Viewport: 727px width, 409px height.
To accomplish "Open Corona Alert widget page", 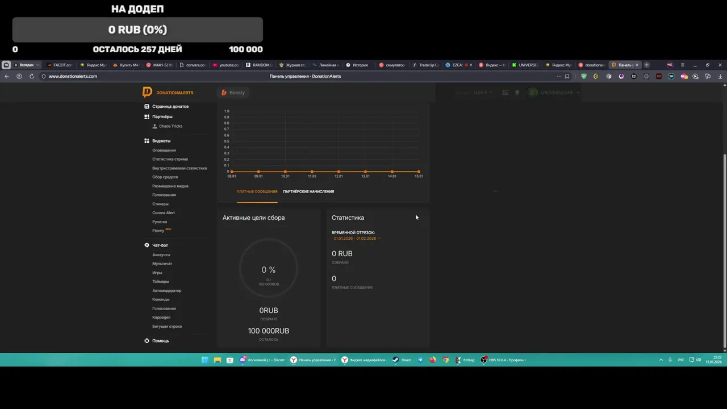I will tap(164, 212).
